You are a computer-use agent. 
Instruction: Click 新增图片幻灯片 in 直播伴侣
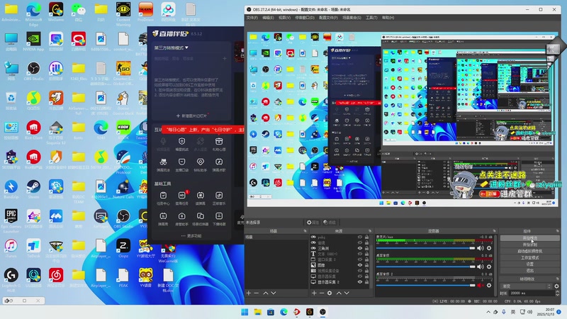click(191, 116)
